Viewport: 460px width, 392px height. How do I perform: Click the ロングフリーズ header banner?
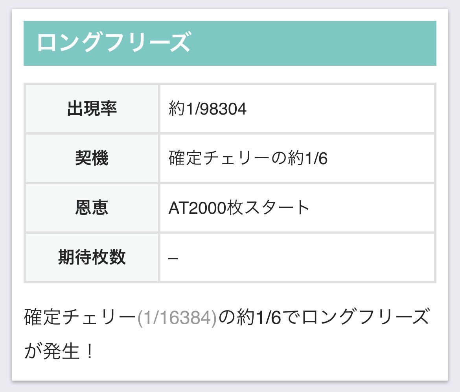coord(230,43)
